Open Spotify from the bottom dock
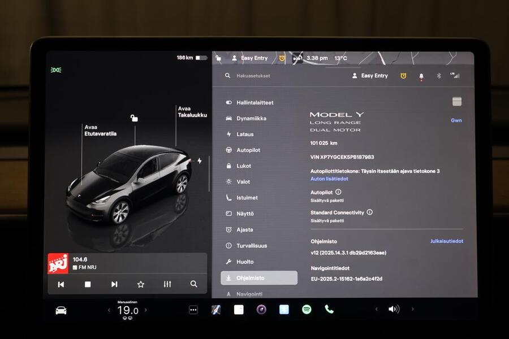Screen dimensions: 509x339 pyautogui.click(x=305, y=309)
